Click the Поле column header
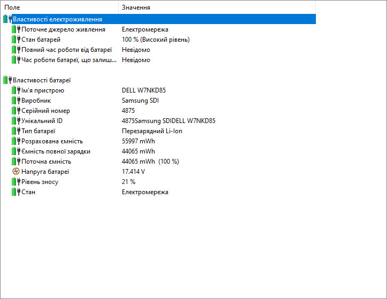The height and width of the screenshot is (299, 387). 13,7
